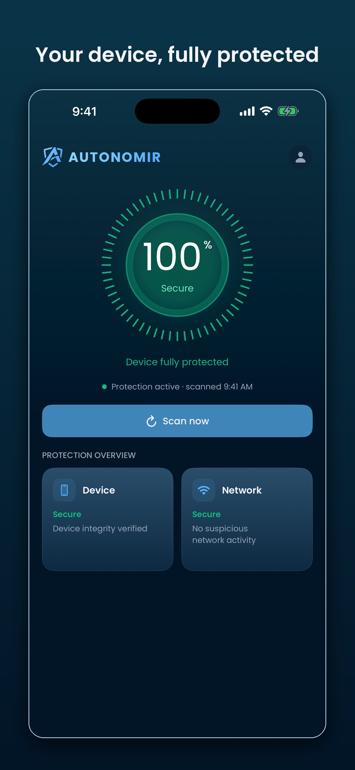This screenshot has height=770, width=355.
Task: Click "Device integrity verified" text
Action: click(100, 529)
